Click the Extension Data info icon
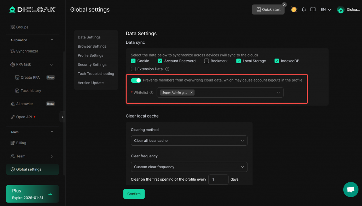 click(x=167, y=69)
